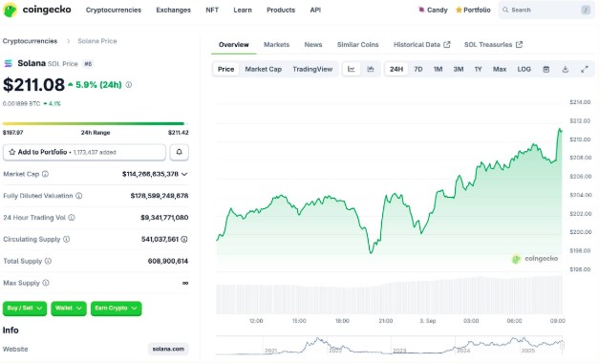Click info icon next to Market Cap
The height and width of the screenshot is (363, 599).
[45, 174]
